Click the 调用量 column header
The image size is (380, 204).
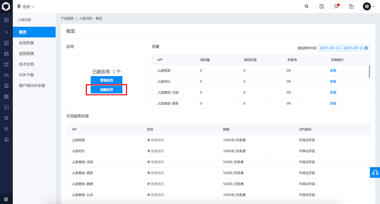pyautogui.click(x=205, y=60)
